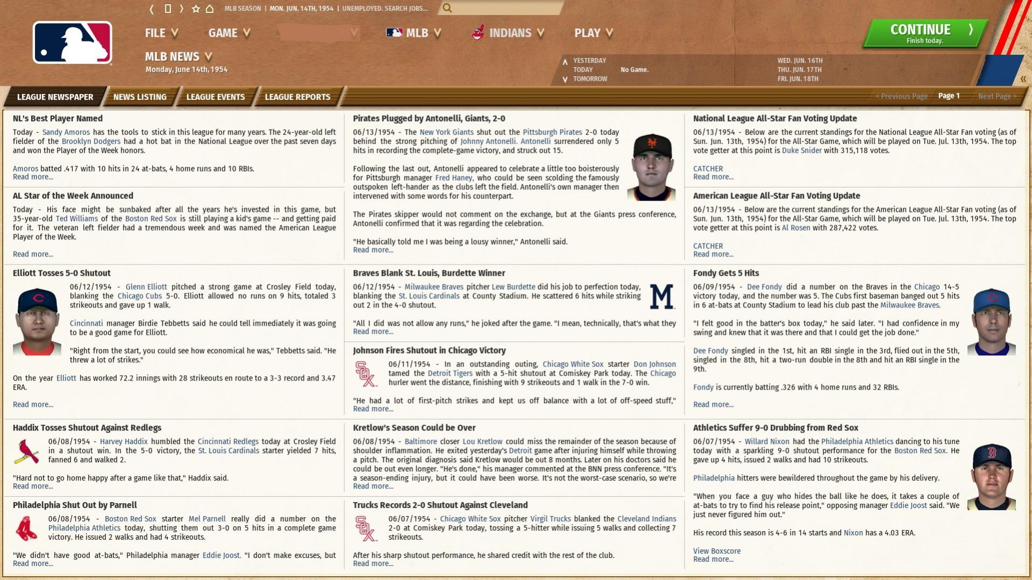Viewport: 1032px width, 580px height.
Task: Open Glenn Elliott's player portrait
Action: (37, 321)
